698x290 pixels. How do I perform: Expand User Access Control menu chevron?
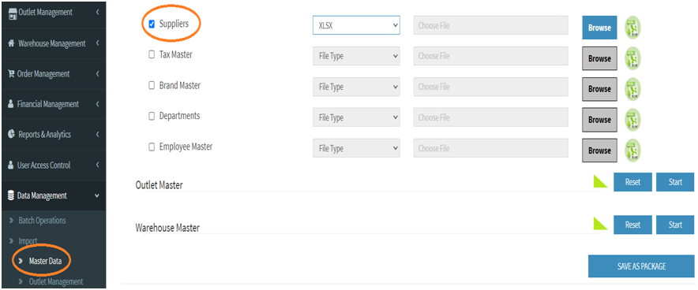[97, 165]
